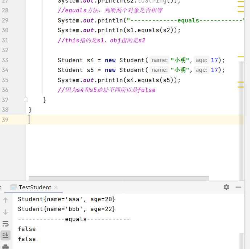Click the down stack trace arrow

(5, 212)
